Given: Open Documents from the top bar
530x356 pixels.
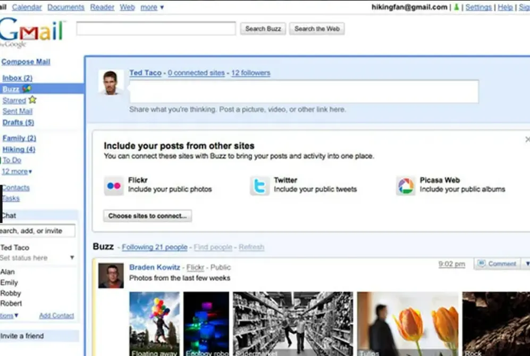Looking at the screenshot, I should tap(66, 7).
